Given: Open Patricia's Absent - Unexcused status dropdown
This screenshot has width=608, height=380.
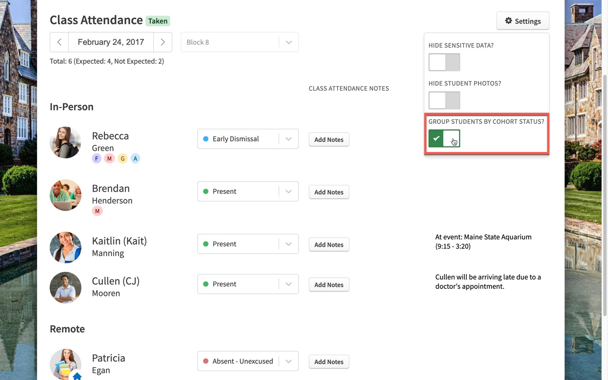Looking at the screenshot, I should (288, 361).
